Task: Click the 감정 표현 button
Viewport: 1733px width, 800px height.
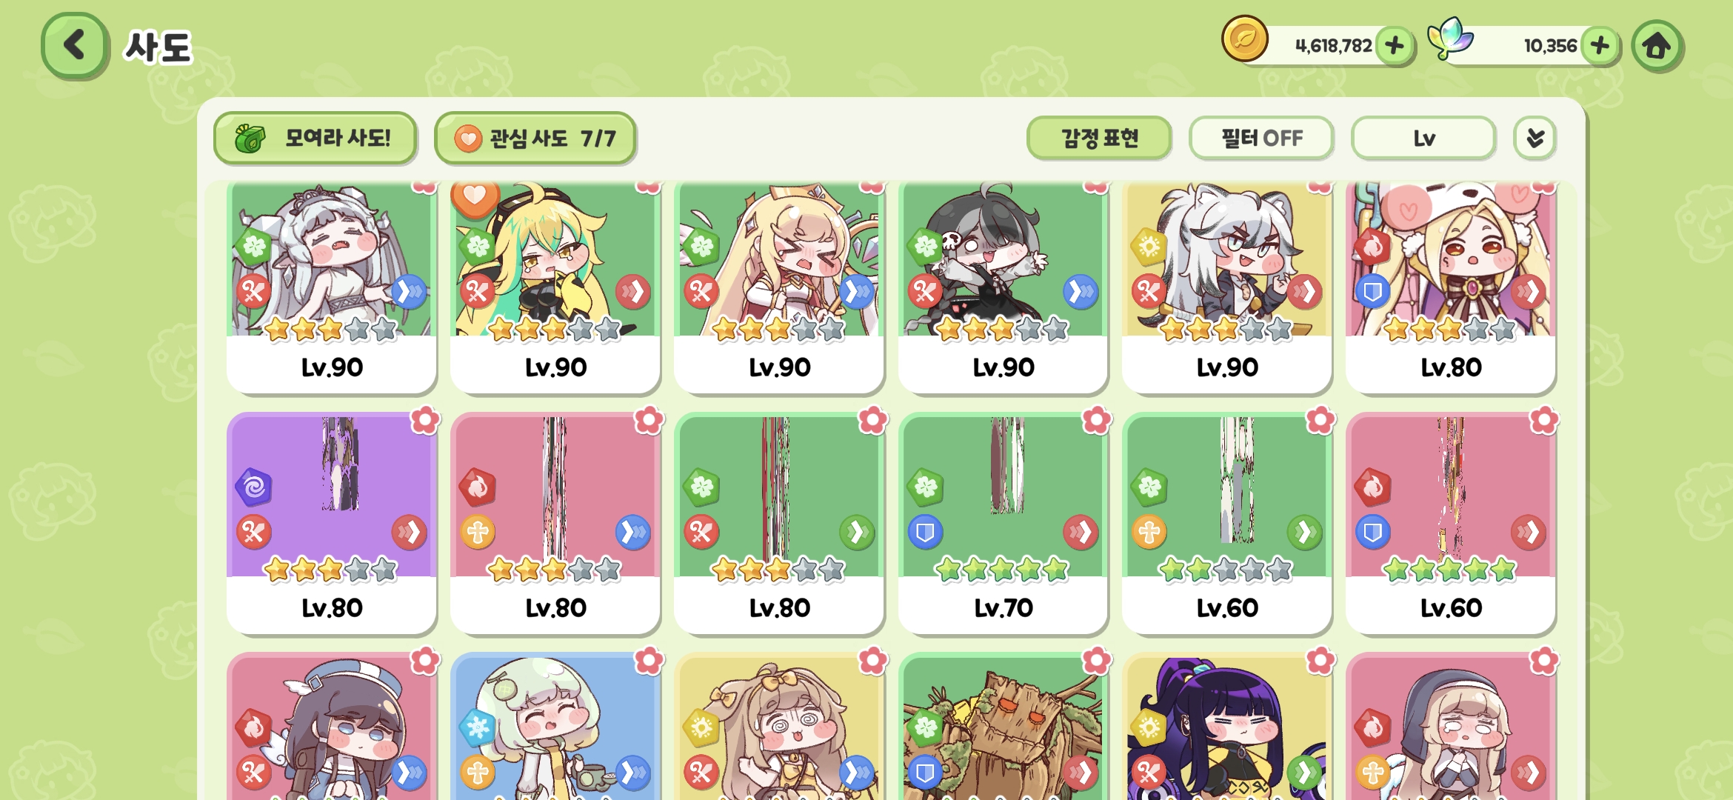Action: pos(1099,138)
